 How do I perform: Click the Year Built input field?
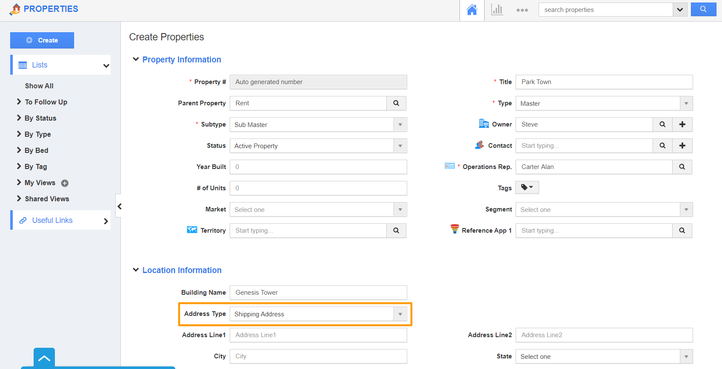click(318, 167)
